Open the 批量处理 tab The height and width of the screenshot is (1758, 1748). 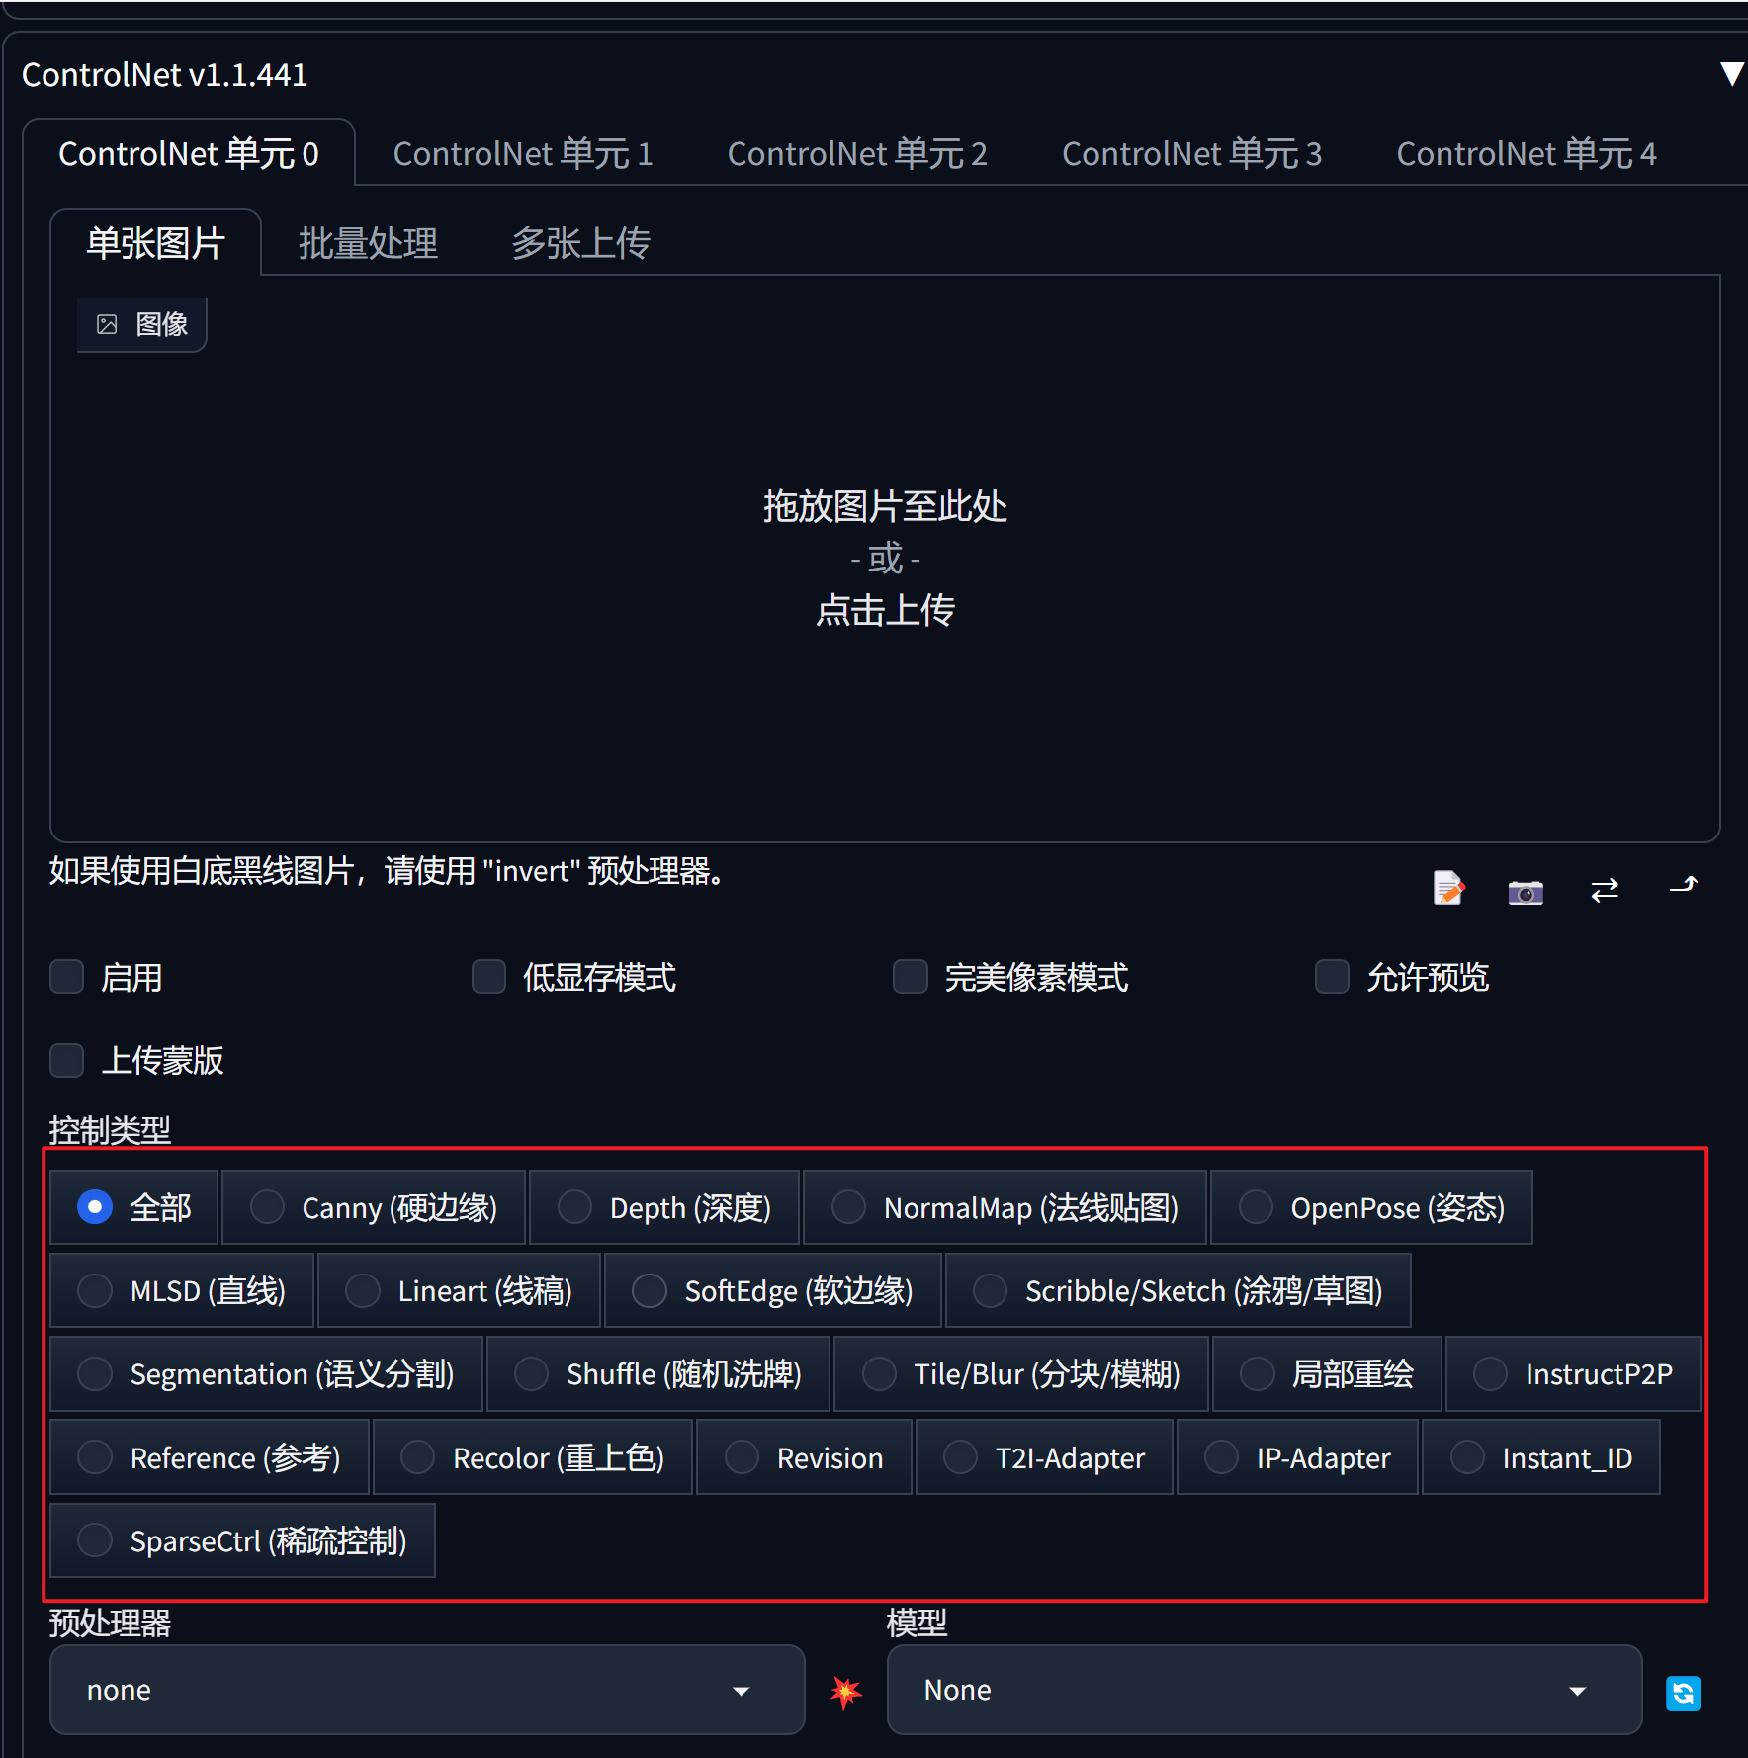pyautogui.click(x=368, y=242)
